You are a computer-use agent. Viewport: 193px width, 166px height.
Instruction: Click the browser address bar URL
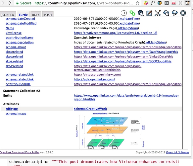click(84, 3)
